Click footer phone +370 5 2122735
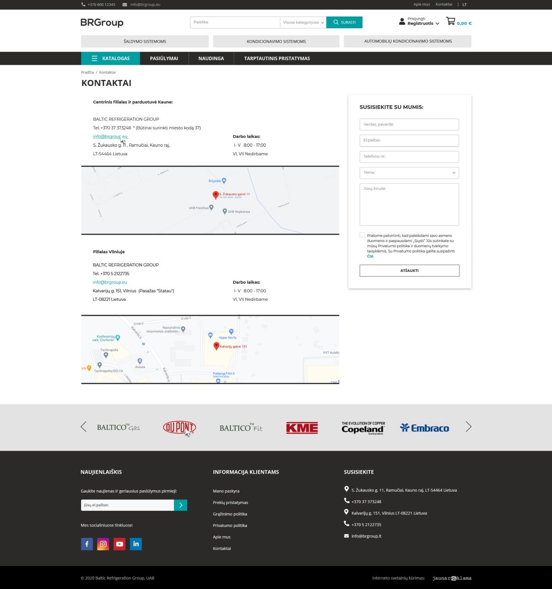This screenshot has width=552, height=589. tap(366, 525)
